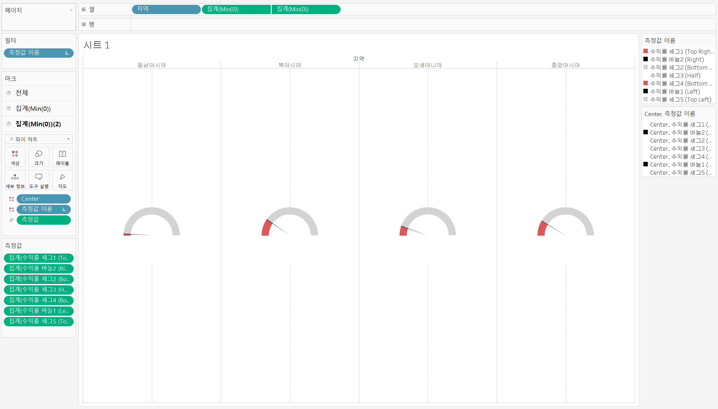Viewport: 718px width, 409px height.
Task: Click the 각도 (angle) marks card button
Action: pos(62,180)
